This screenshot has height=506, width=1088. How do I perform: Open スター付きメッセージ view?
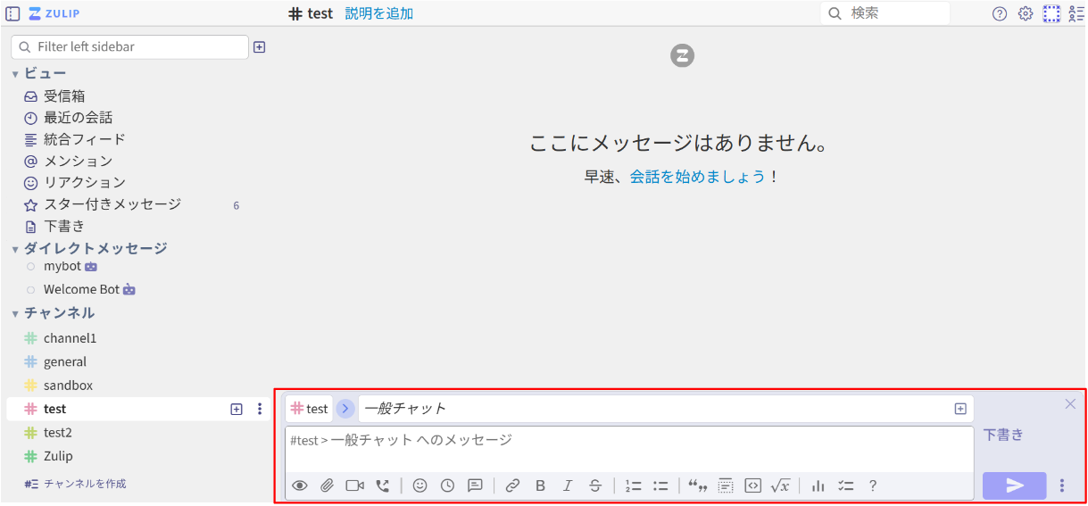pyautogui.click(x=112, y=204)
